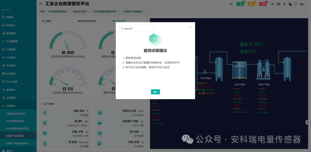This screenshot has width=311, height=152.
Task: Click the calendar icon in date field
Action: 122,29
